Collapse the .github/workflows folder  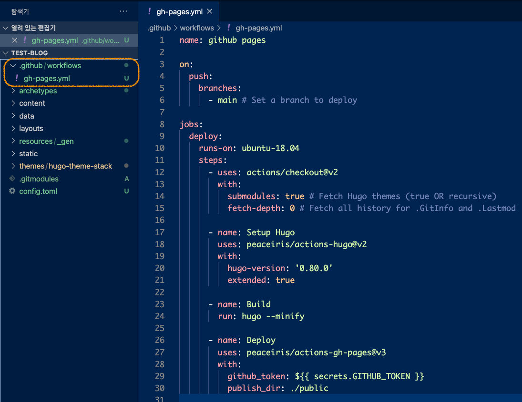click(13, 66)
